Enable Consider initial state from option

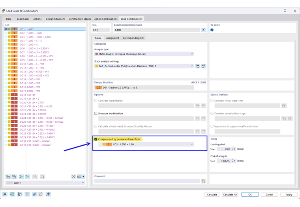(212, 101)
